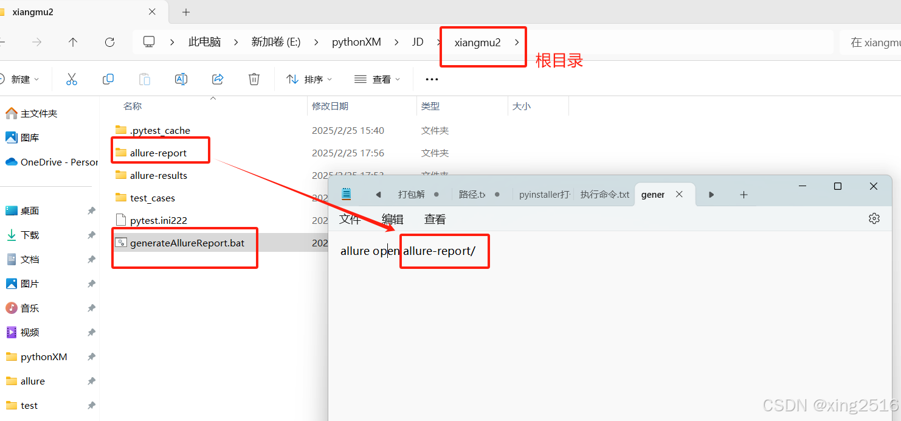The width and height of the screenshot is (901, 421).
Task: Open Notepad 编辑 menu
Action: tap(393, 219)
